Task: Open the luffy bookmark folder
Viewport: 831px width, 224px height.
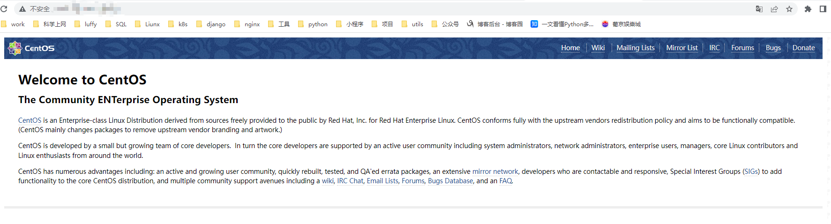Action: [x=86, y=24]
